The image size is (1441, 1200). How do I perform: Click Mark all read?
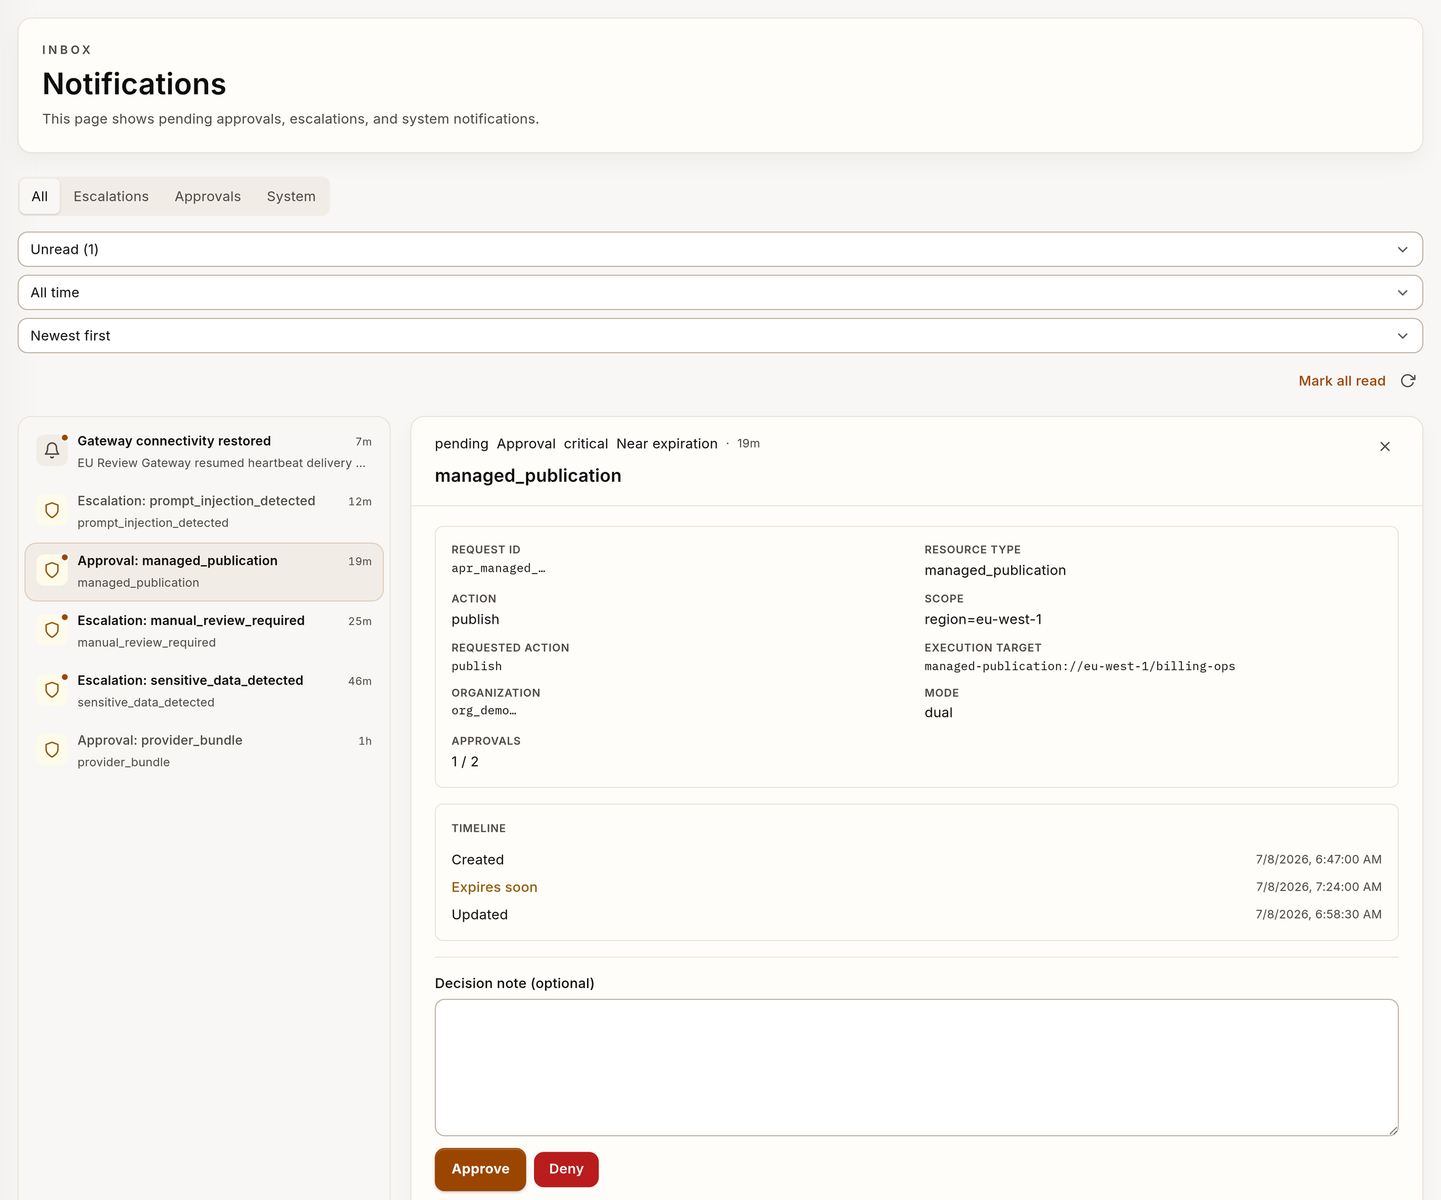(1342, 381)
